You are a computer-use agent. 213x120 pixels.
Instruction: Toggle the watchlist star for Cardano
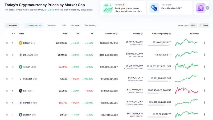7,103
